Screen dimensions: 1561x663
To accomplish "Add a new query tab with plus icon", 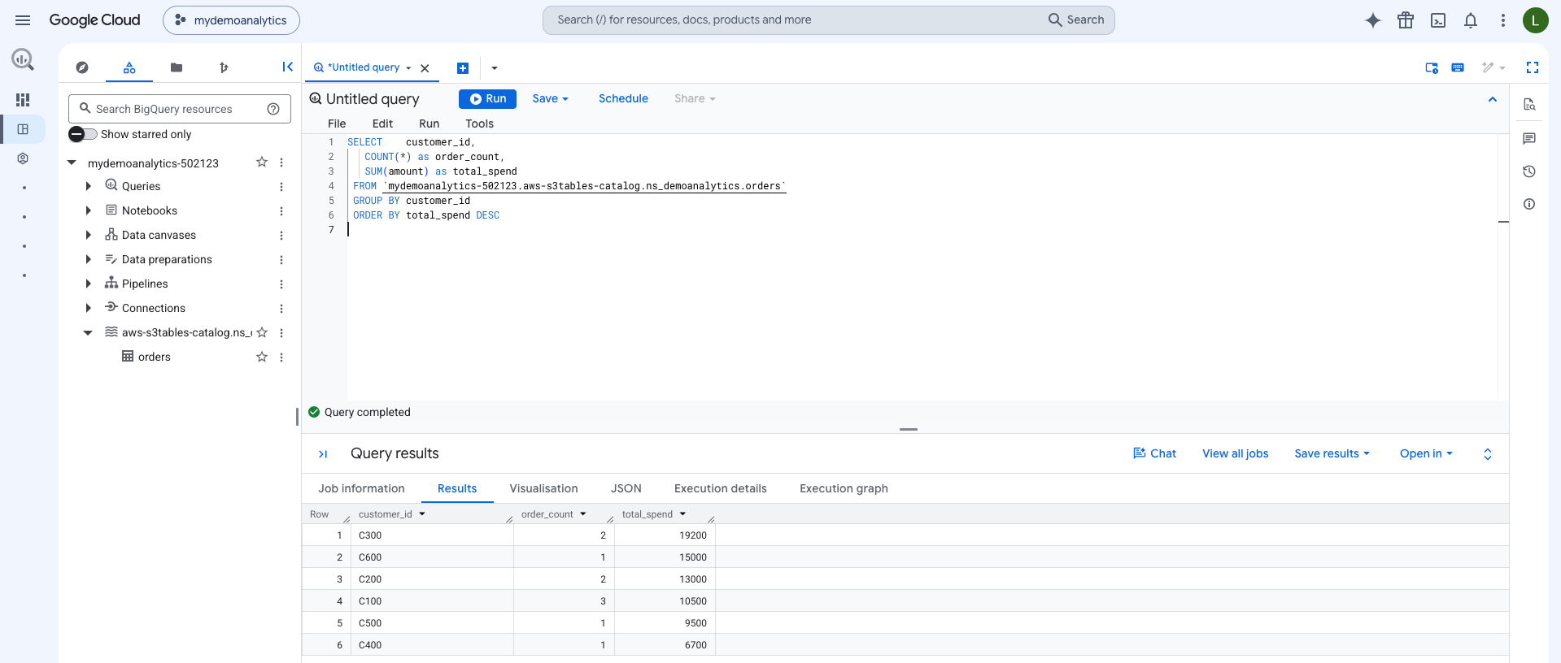I will (x=463, y=68).
